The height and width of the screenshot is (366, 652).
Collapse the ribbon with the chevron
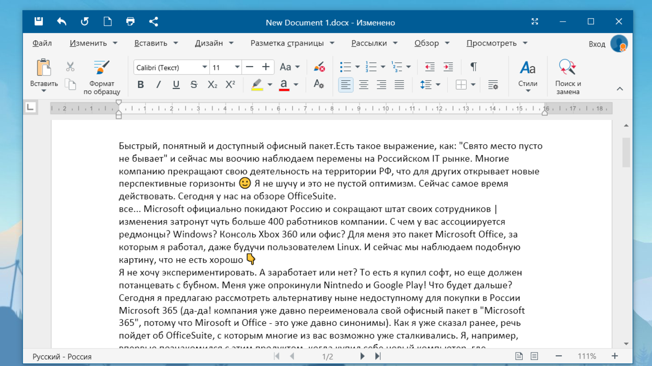(619, 88)
